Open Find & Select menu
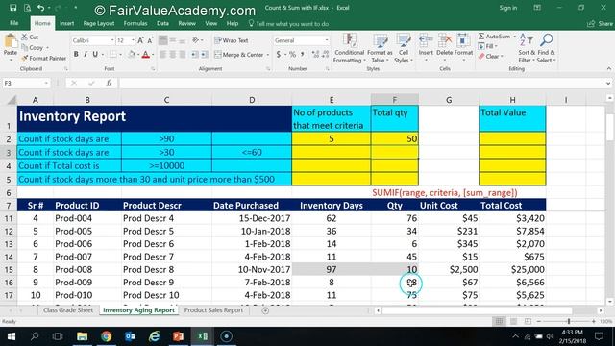 [546, 48]
